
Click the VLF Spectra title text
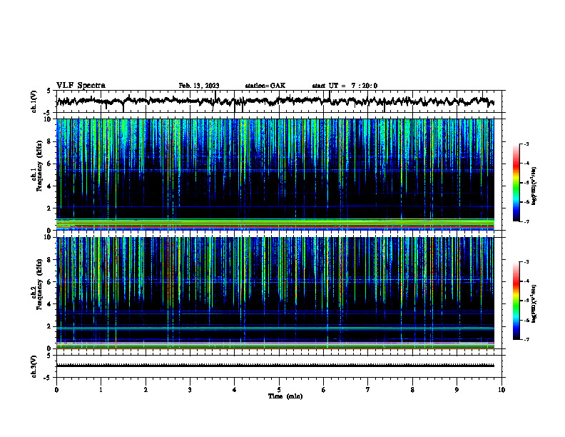[81, 86]
